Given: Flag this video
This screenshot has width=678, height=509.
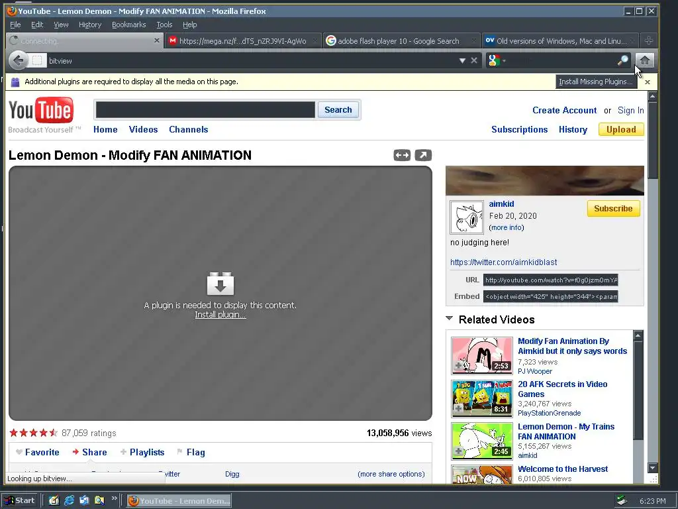Looking at the screenshot, I should pyautogui.click(x=191, y=452).
